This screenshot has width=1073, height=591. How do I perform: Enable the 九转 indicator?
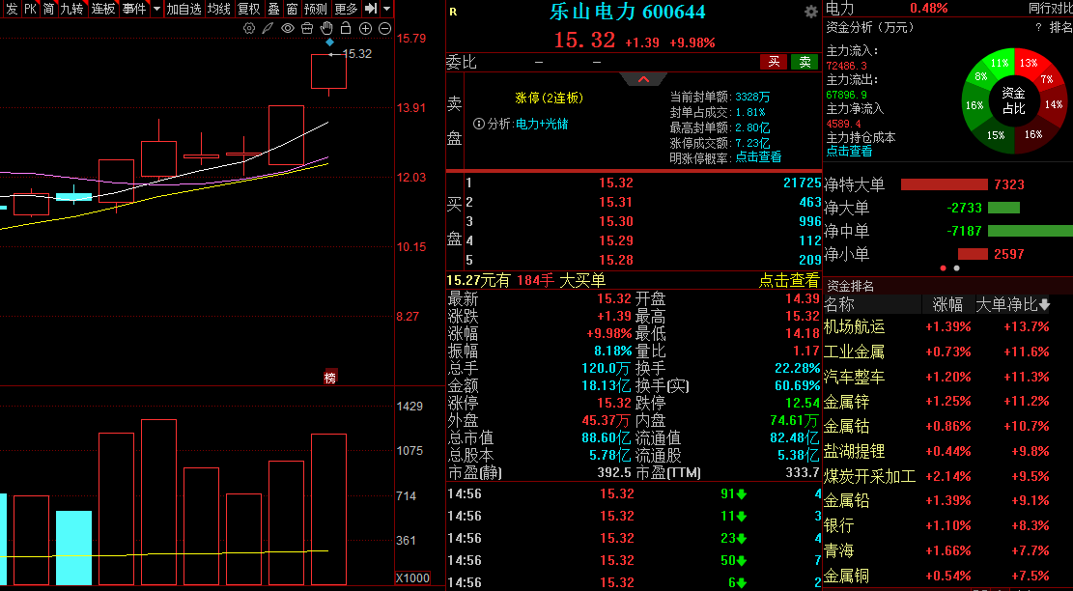(x=71, y=9)
